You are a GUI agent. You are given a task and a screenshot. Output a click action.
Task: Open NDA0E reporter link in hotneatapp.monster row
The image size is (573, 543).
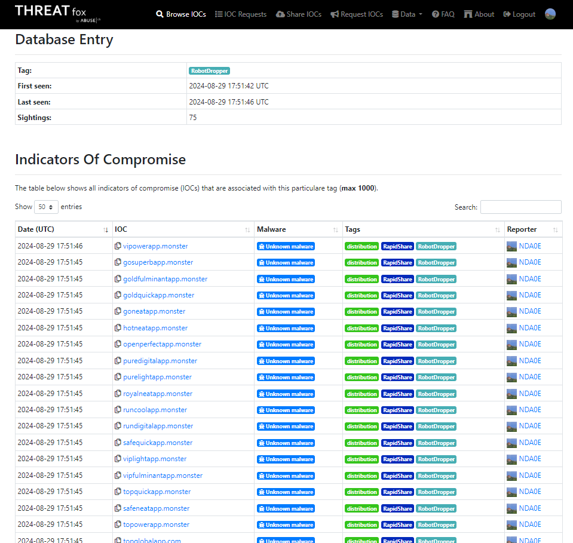pos(530,328)
